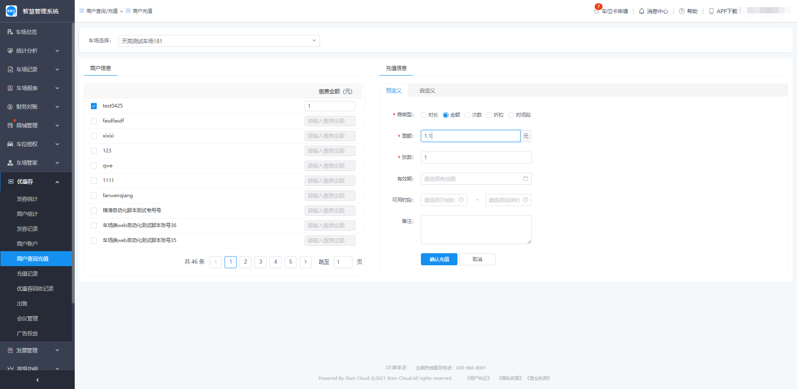The image size is (797, 389).
Task: Select the 折扣 coupon type radio button
Action: 489,115
